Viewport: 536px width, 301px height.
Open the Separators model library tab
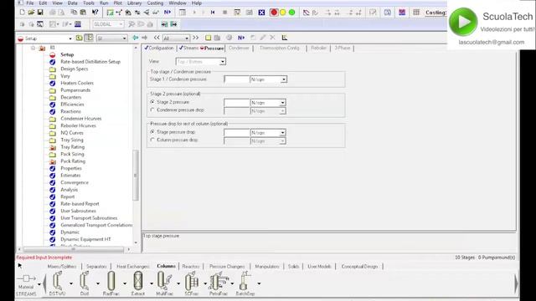(97, 266)
